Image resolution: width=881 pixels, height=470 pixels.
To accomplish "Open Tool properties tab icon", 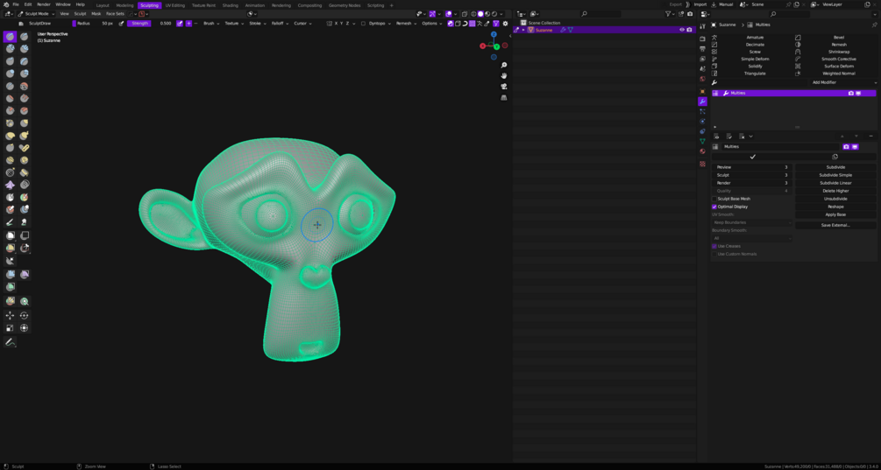I will coord(702,26).
